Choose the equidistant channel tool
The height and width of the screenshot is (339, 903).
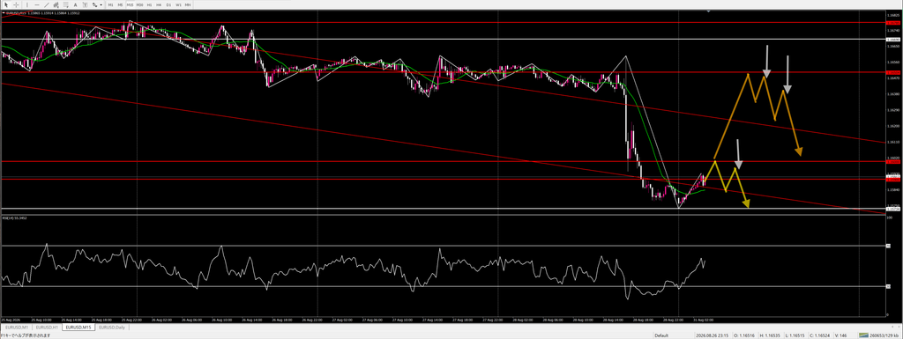tap(56, 4)
